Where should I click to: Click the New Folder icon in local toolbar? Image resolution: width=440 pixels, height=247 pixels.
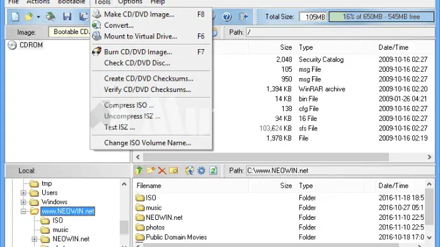coord(151,171)
